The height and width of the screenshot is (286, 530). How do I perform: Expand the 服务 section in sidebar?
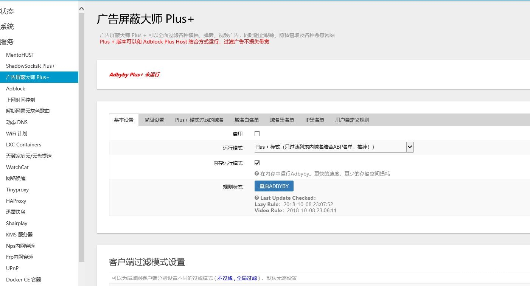[7, 42]
